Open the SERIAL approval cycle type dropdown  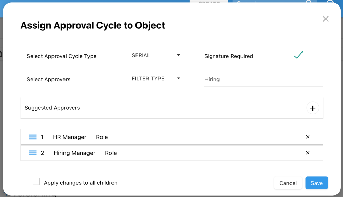tap(156, 55)
